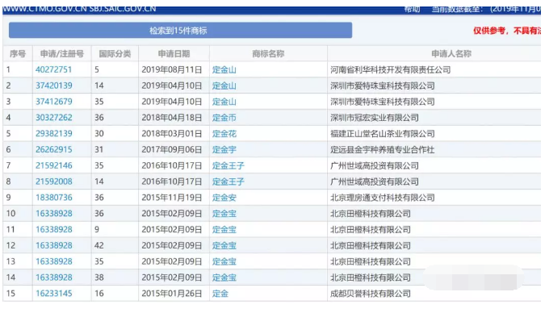Open 16338928 in the class 9 row
This screenshot has width=545, height=313.
click(53, 229)
